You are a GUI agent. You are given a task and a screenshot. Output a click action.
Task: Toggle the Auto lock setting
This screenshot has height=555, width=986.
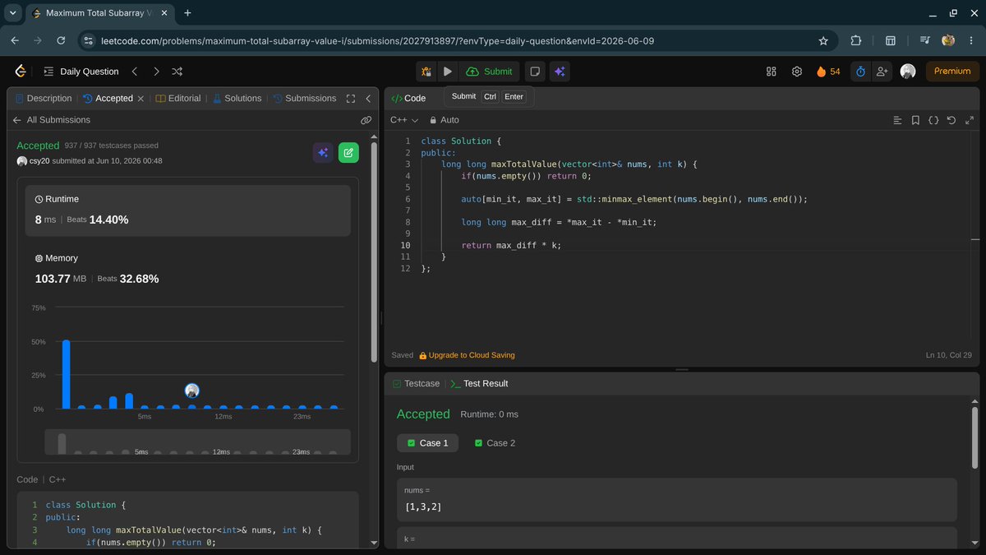coord(444,120)
